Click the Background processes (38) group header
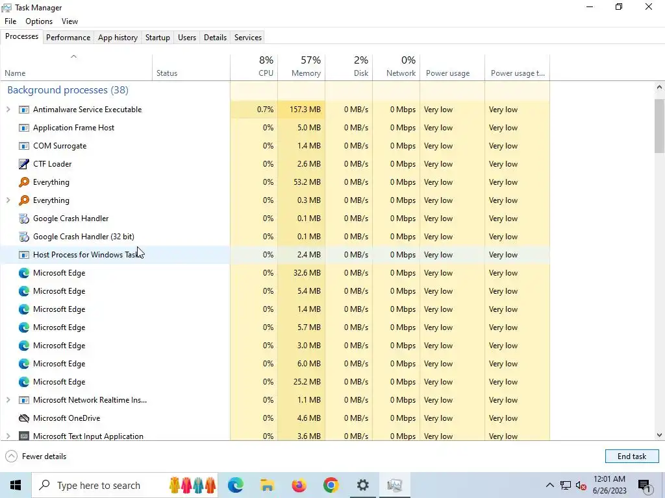665x498 pixels. tap(68, 90)
